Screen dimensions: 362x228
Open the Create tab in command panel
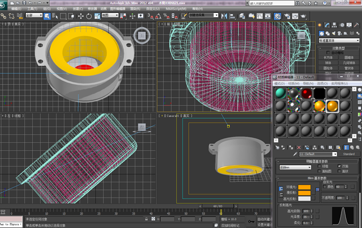(321, 25)
